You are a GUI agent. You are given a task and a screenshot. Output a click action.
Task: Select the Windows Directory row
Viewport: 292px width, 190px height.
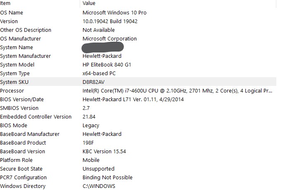click(138, 186)
